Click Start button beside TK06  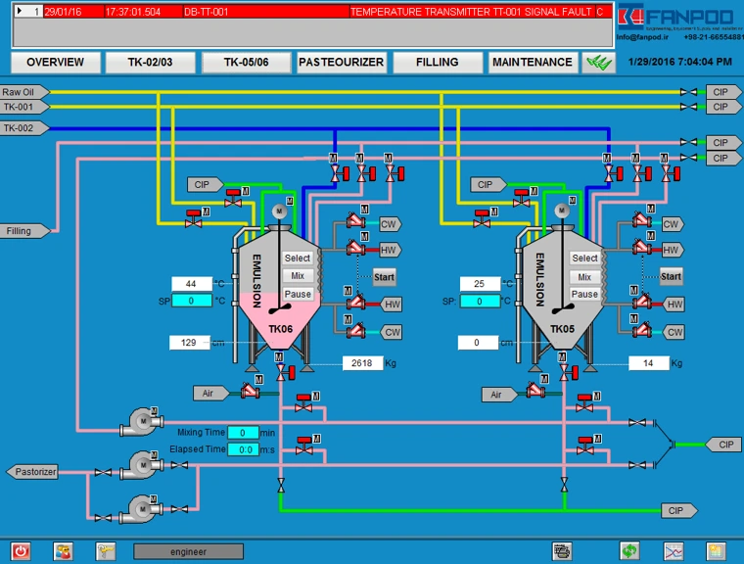pyautogui.click(x=384, y=277)
